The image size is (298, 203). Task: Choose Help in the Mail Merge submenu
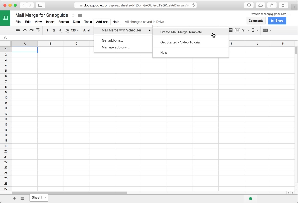coord(191,53)
